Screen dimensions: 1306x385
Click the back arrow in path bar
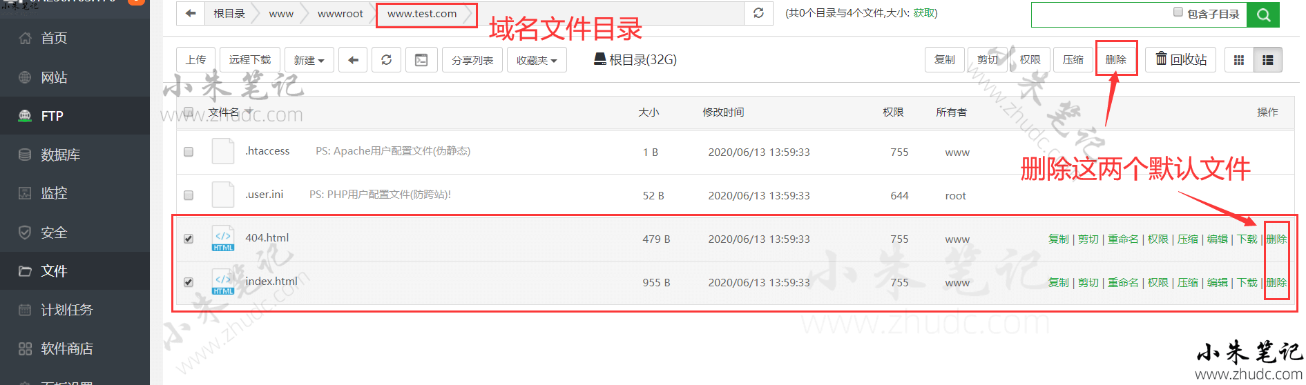[x=191, y=13]
